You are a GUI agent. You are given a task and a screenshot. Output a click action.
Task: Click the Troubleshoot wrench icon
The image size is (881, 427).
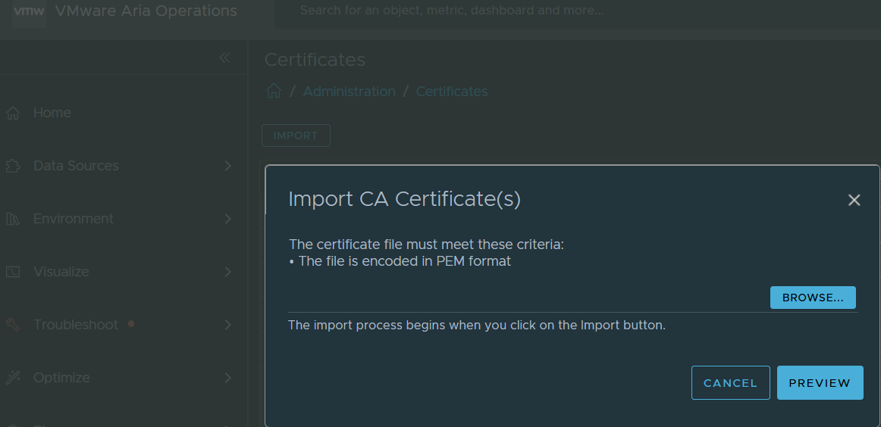(12, 325)
